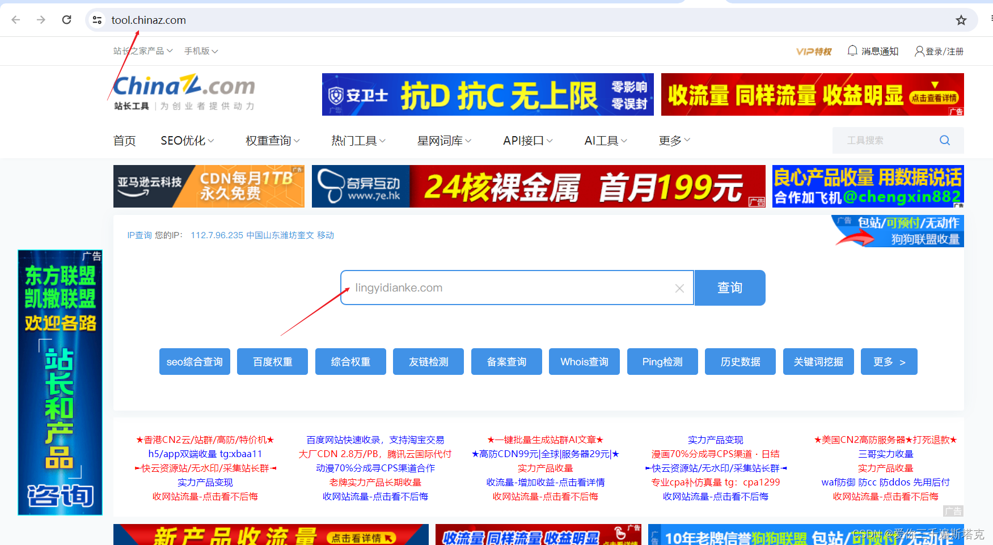The image size is (993, 545).
Task: Click the 登录/注册 user icon
Action: [919, 50]
